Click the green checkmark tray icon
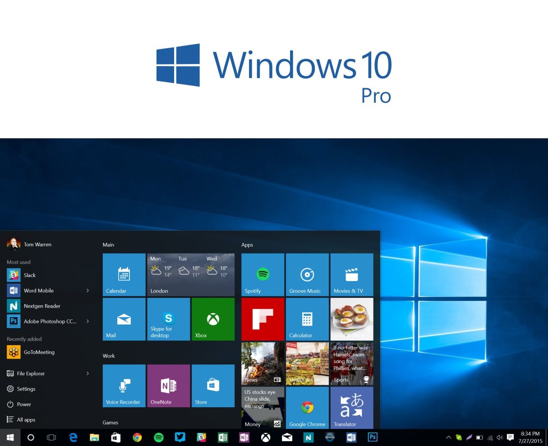Viewport: 548px width, 446px height. point(459,437)
